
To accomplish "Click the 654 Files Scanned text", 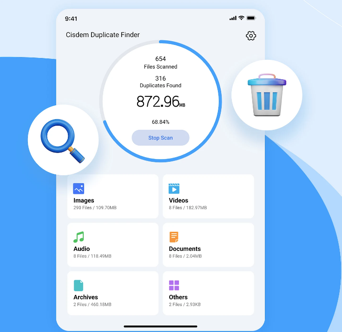I will (160, 63).
